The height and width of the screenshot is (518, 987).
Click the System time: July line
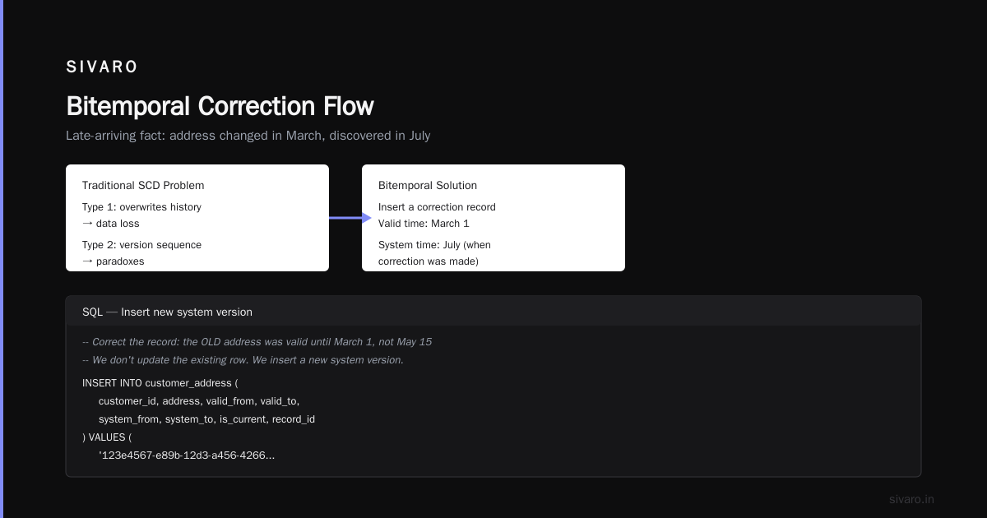pos(434,245)
